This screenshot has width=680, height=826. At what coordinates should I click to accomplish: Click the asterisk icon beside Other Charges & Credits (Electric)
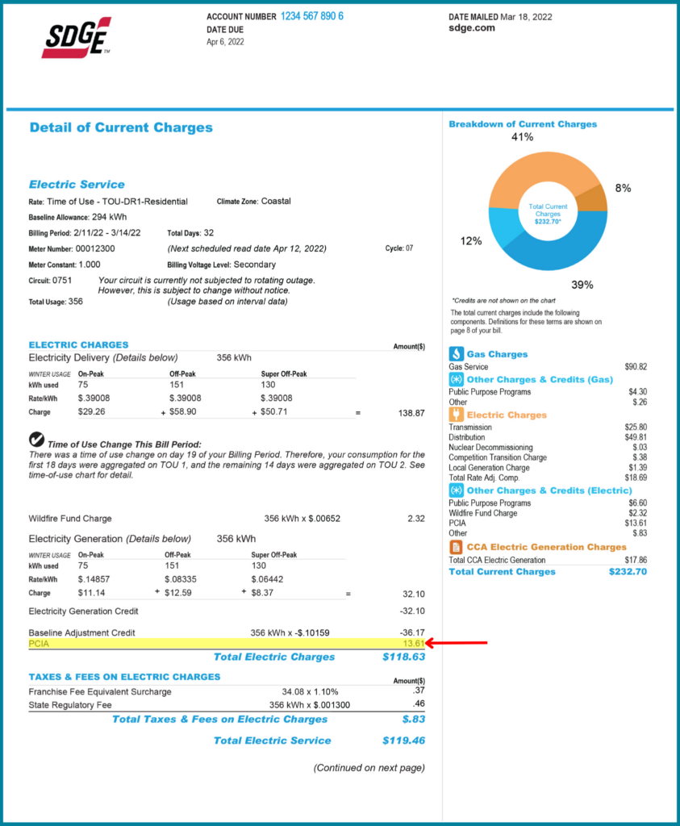pos(457,490)
